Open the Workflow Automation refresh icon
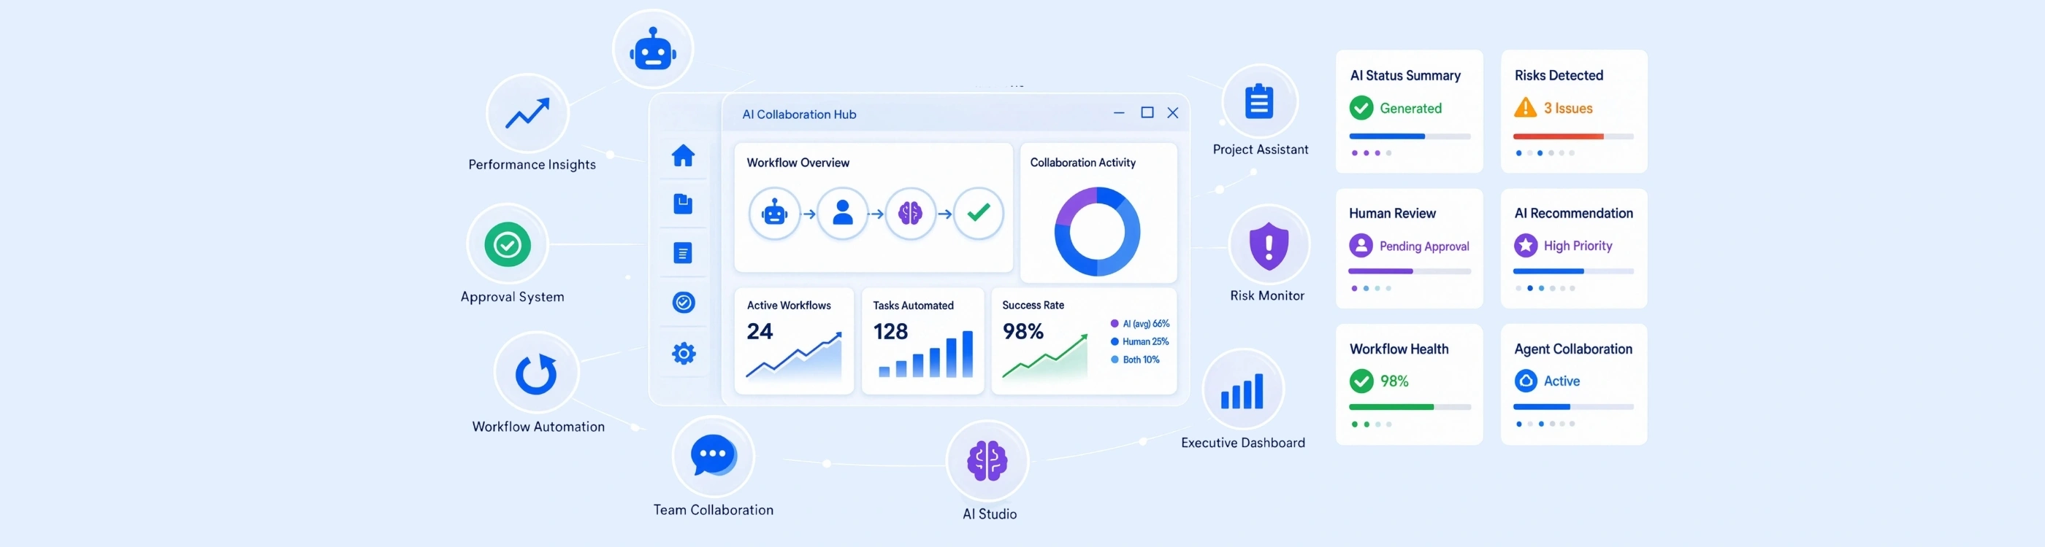Screen dimensions: 2045x547 click(x=537, y=373)
